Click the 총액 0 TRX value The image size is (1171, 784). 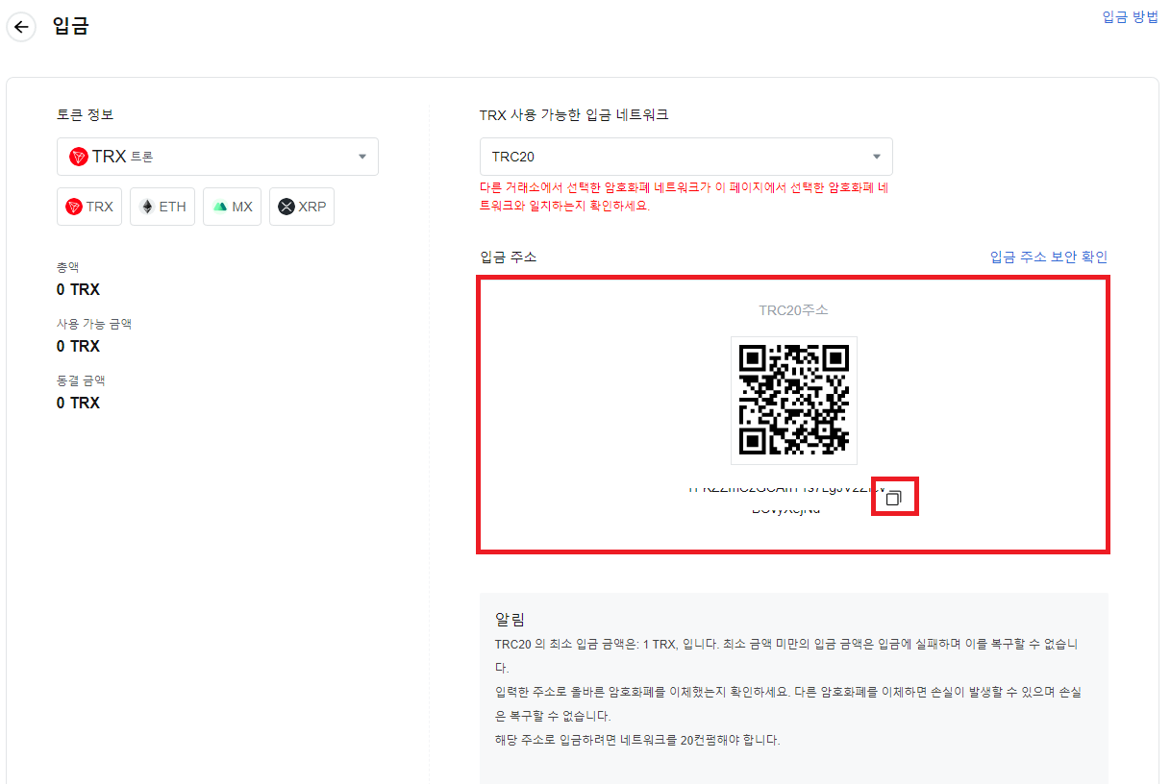(x=78, y=289)
